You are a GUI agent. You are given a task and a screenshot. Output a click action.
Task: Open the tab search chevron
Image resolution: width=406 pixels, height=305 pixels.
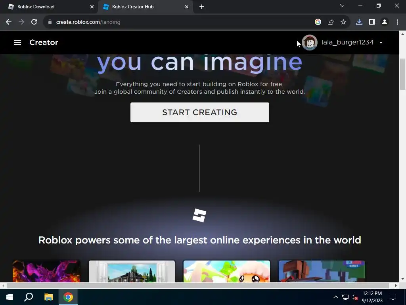pos(342,6)
